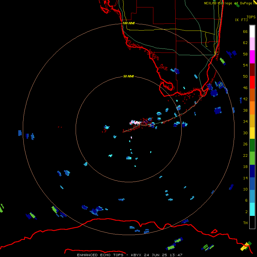Click the '2' legend value
Viewport: 257px width, 257px height.
point(246,212)
